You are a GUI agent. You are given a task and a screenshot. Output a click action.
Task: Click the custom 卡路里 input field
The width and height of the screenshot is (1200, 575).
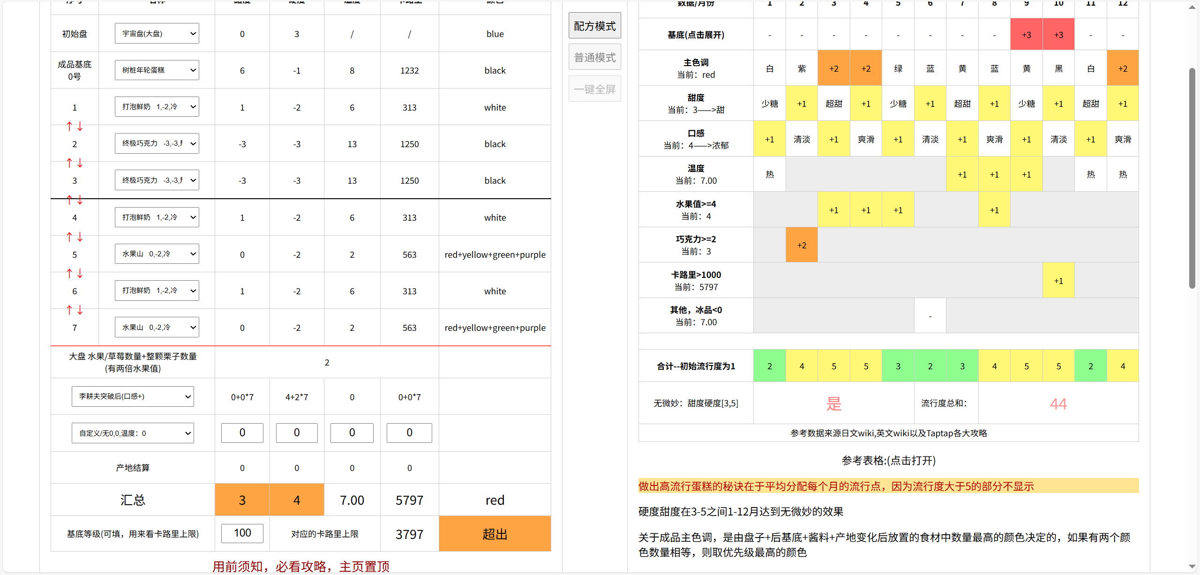[409, 433]
